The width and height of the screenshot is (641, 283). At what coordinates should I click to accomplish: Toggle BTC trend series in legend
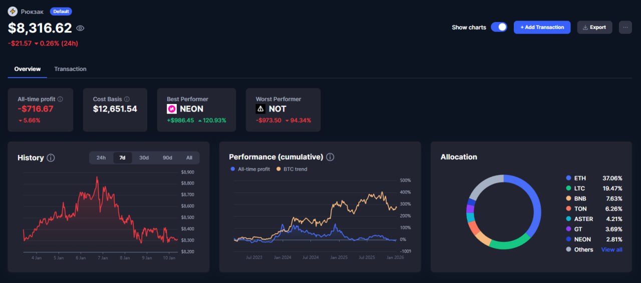click(x=292, y=169)
